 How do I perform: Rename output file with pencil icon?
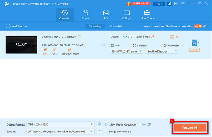pyautogui.click(x=153, y=37)
